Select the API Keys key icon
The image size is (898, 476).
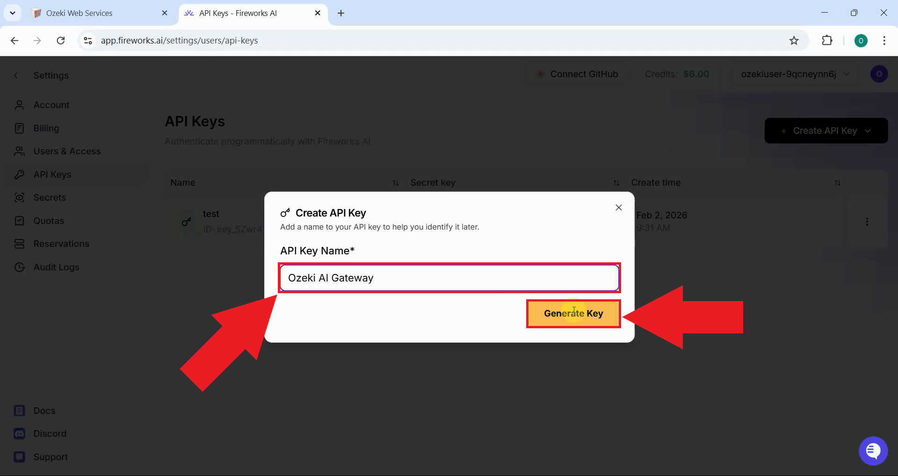[x=19, y=174]
